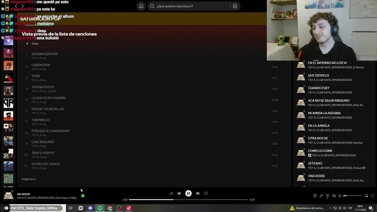Open Connect to a device icon
Screen dimensions: 377x212
[334, 196]
